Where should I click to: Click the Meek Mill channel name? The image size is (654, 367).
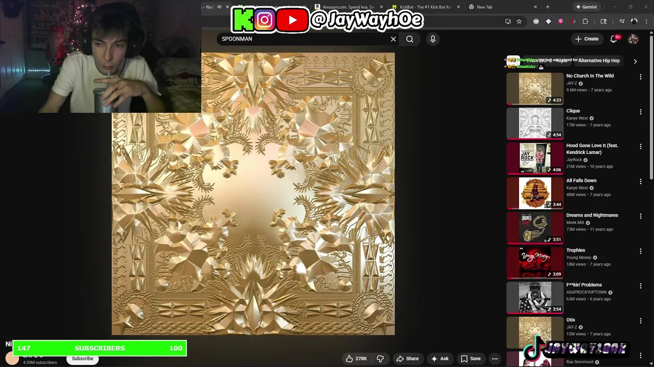pos(575,223)
